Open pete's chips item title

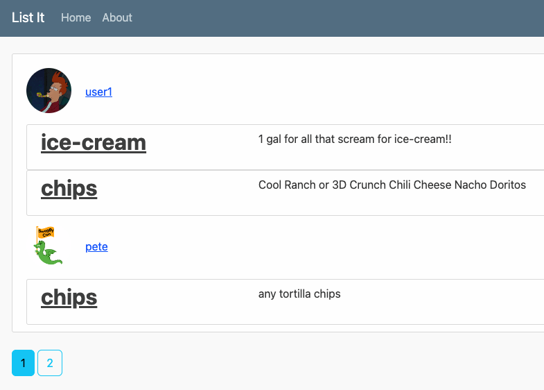coord(69,298)
